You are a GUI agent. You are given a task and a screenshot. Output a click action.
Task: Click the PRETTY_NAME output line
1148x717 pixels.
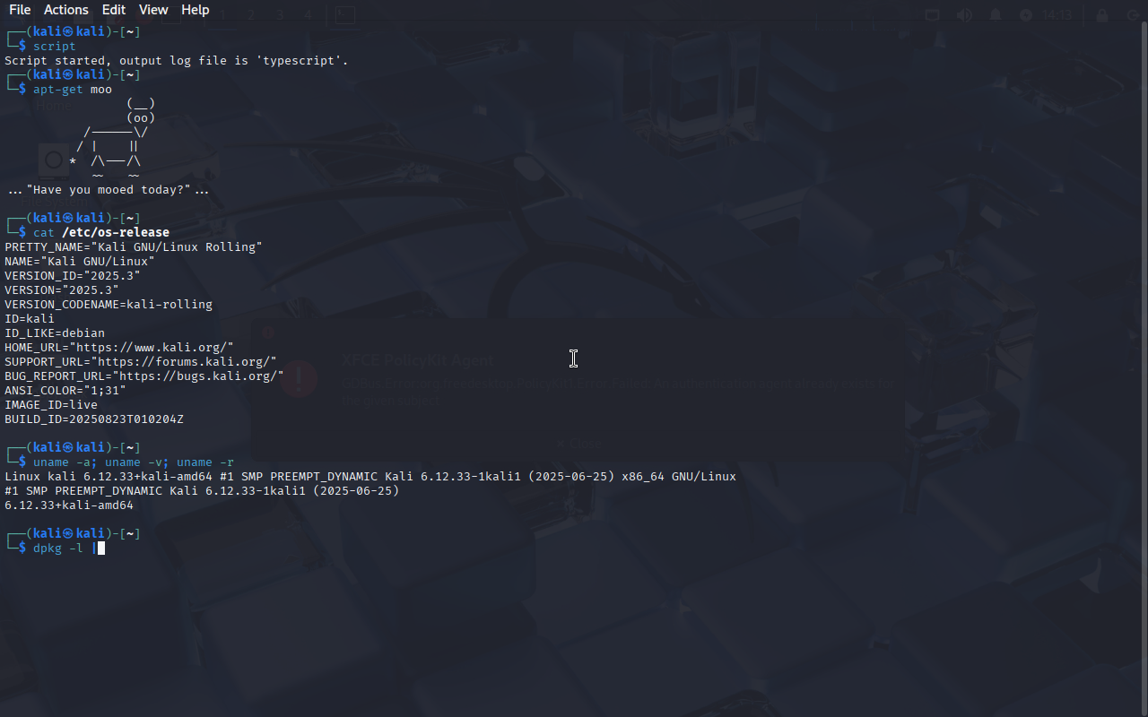click(134, 246)
